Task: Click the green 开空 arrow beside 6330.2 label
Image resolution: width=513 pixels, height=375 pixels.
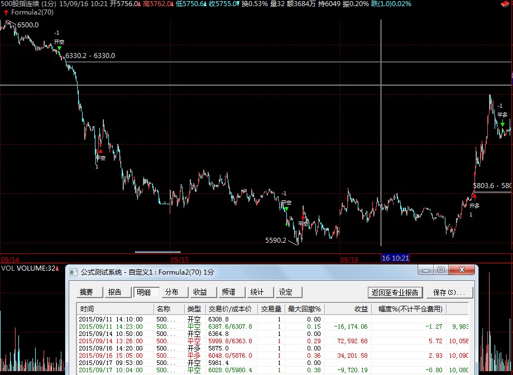Action: coord(59,49)
